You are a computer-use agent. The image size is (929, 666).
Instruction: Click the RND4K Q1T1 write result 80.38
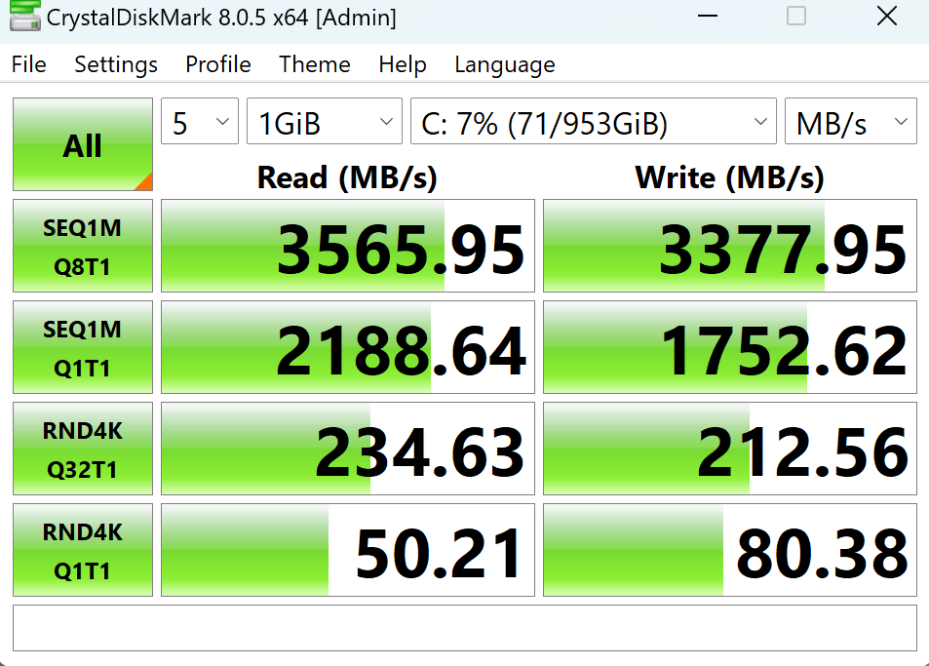[x=730, y=550]
